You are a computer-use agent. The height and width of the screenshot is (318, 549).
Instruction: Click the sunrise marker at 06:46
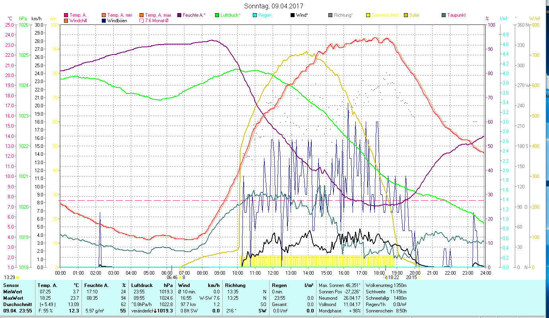180,277
